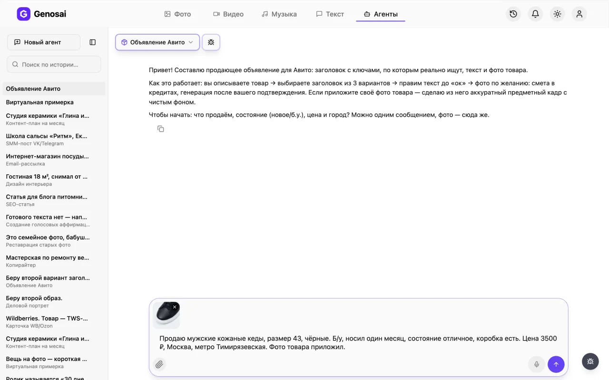
Task: Copy the greeting message via copy icon
Action: pos(161,129)
